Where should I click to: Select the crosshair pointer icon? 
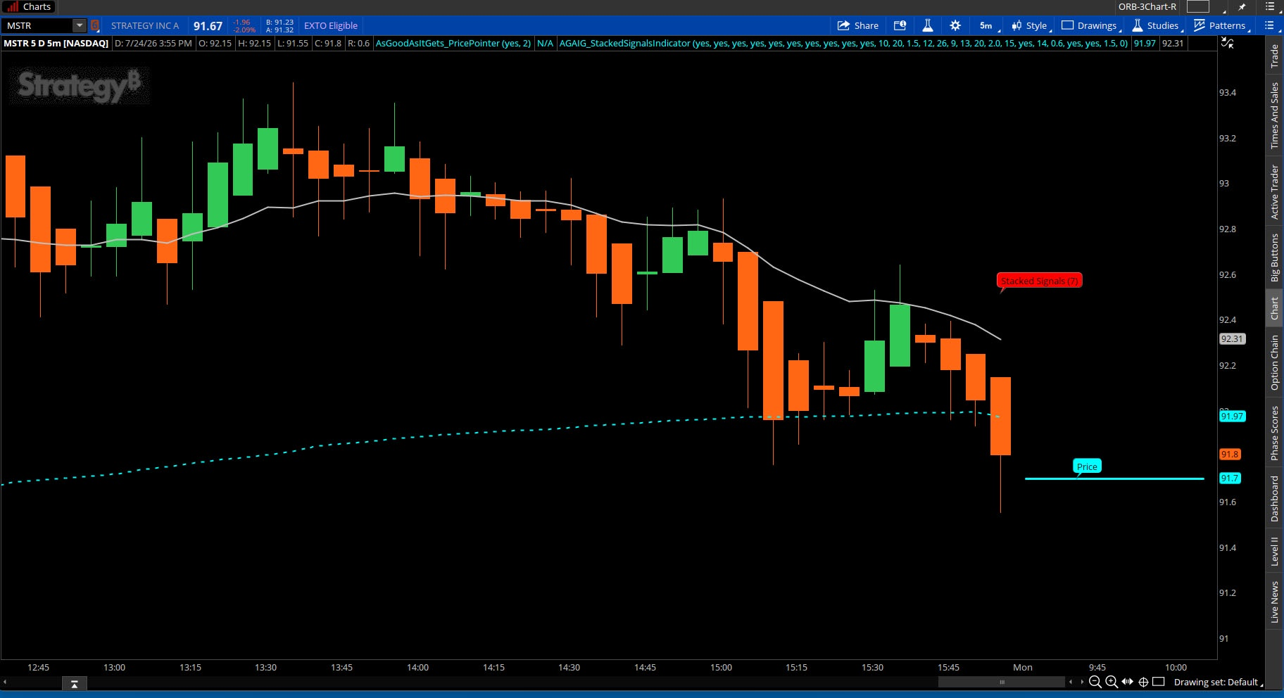pos(1143,682)
